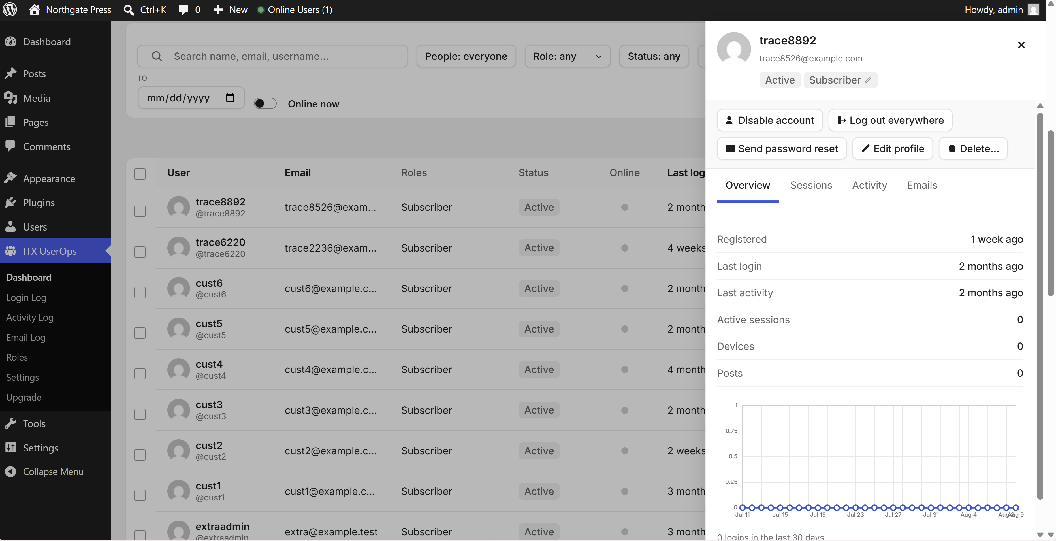Open Activity Log submenu item
This screenshot has width=1056, height=541.
(x=29, y=318)
